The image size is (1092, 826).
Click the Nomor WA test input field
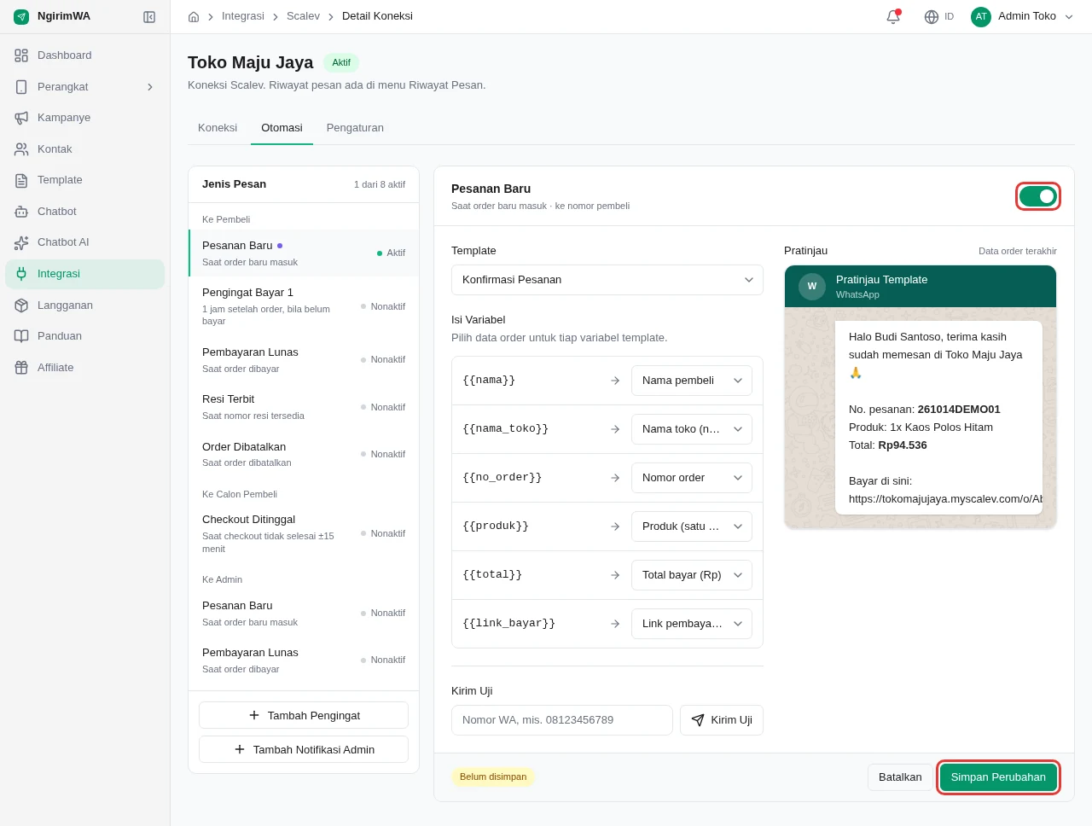(x=562, y=720)
